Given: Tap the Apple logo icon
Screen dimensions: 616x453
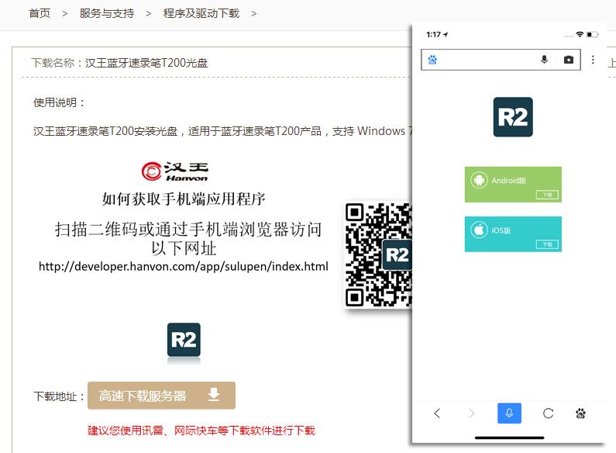Looking at the screenshot, I should point(479,230).
